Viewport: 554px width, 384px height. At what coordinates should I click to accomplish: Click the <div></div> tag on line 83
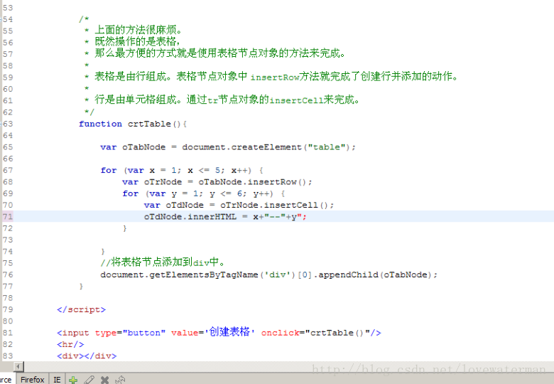coord(87,356)
